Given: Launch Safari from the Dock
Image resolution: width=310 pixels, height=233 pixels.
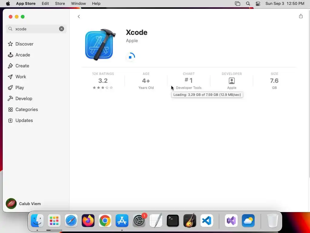Looking at the screenshot, I should [71, 221].
